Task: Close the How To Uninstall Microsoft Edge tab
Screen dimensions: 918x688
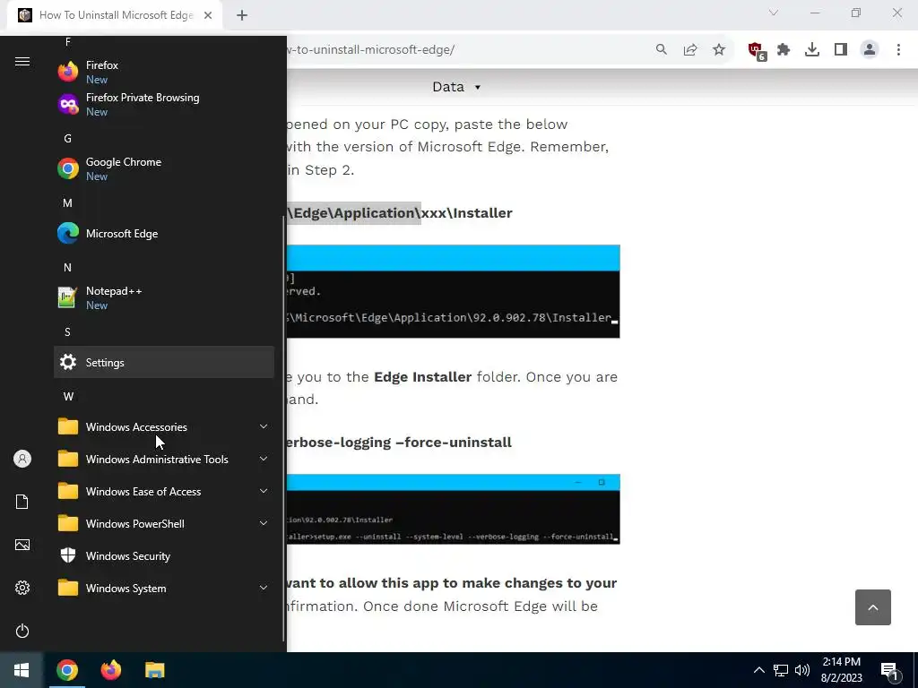Action: [x=208, y=15]
